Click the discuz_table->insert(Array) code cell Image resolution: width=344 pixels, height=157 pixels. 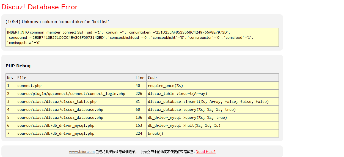pyautogui.click(x=177, y=93)
